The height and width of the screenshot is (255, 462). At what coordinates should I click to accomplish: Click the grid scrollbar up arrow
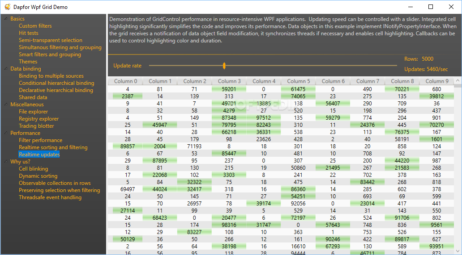click(458, 80)
